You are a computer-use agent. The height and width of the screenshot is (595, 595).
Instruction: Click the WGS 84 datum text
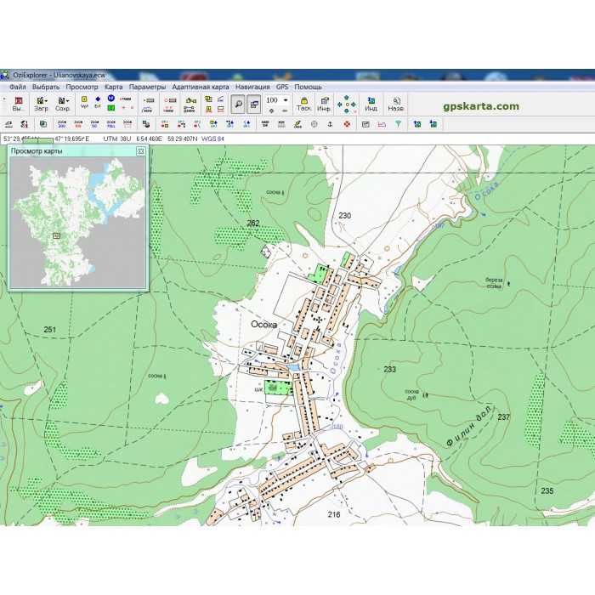(x=212, y=139)
